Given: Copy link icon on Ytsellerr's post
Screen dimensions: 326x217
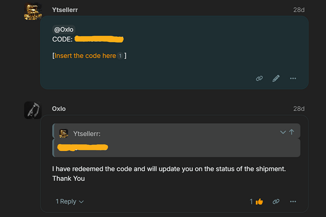Looking at the screenshot, I should (259, 78).
